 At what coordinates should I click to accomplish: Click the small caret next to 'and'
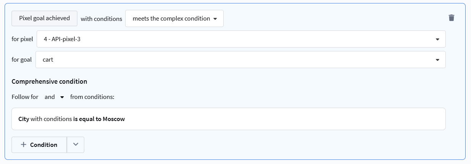coord(62,97)
